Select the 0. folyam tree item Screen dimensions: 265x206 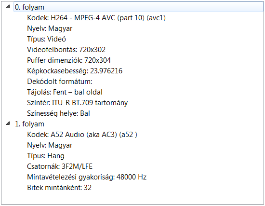pos(29,7)
